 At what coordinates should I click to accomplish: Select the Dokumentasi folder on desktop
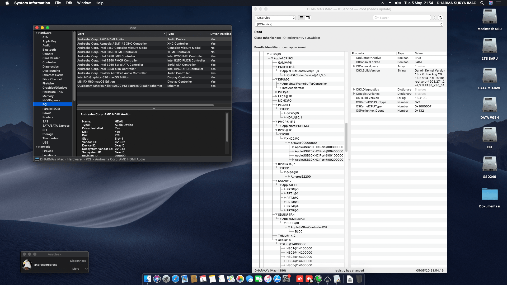coord(490,194)
